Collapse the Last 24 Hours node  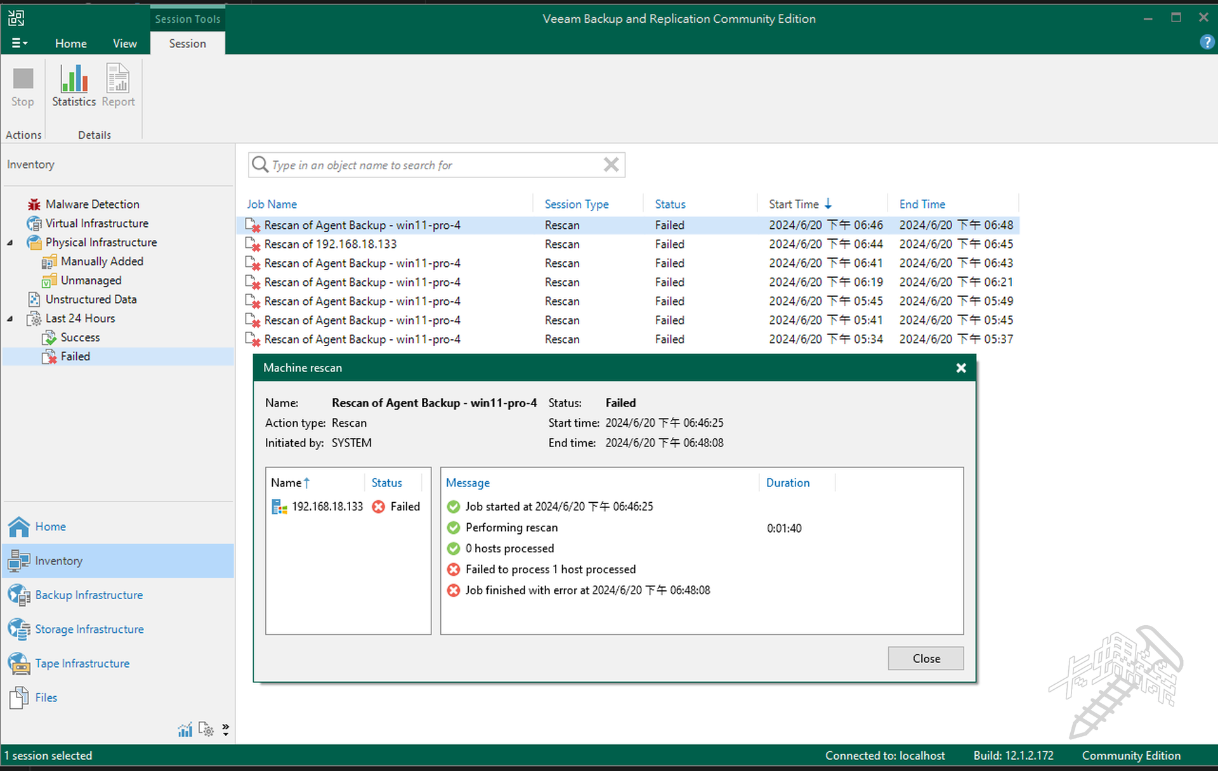tap(10, 319)
